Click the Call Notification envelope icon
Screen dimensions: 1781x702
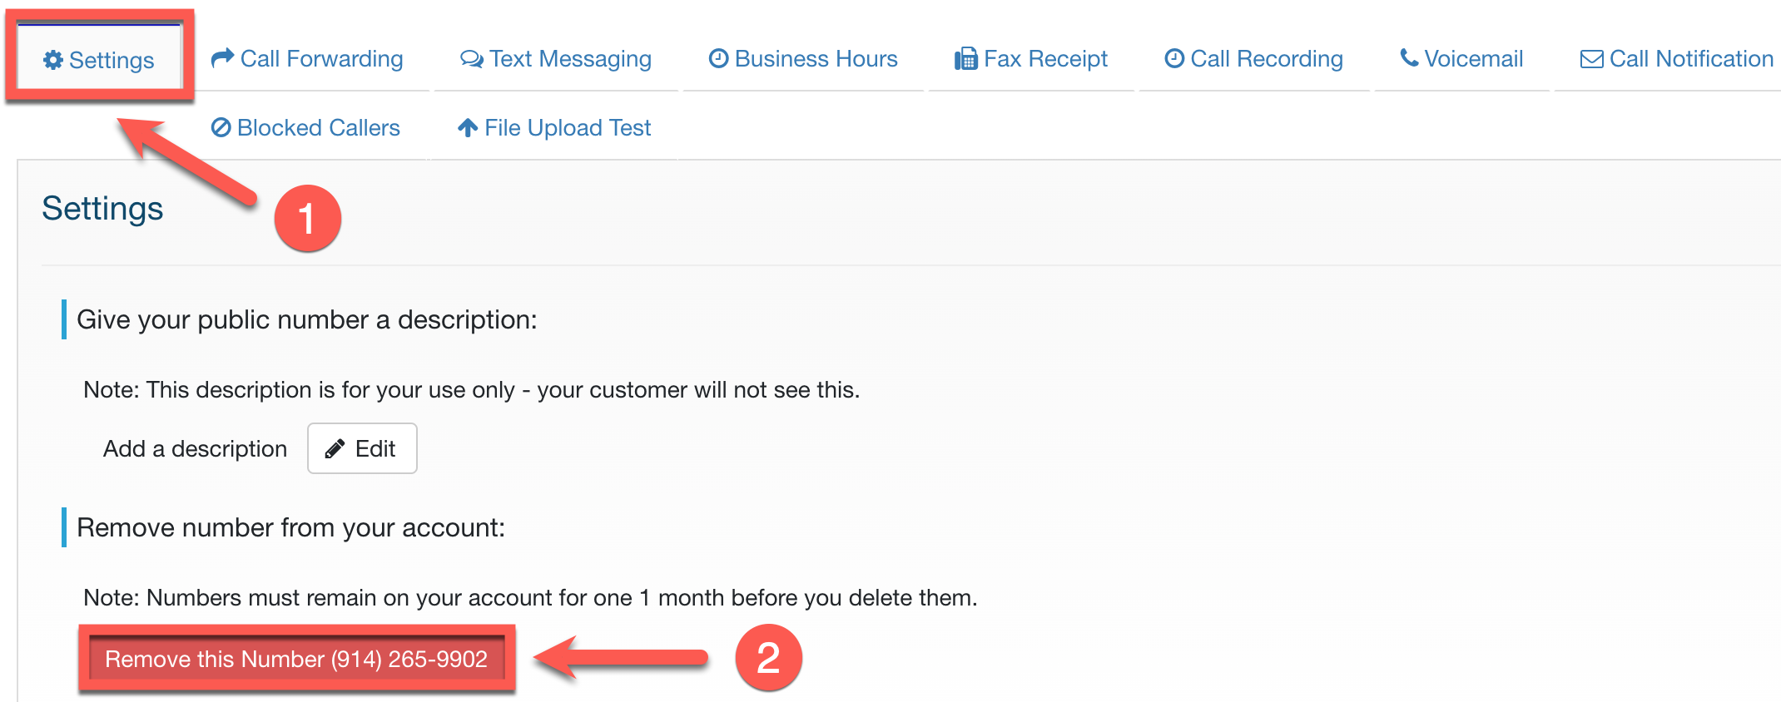pyautogui.click(x=1591, y=59)
